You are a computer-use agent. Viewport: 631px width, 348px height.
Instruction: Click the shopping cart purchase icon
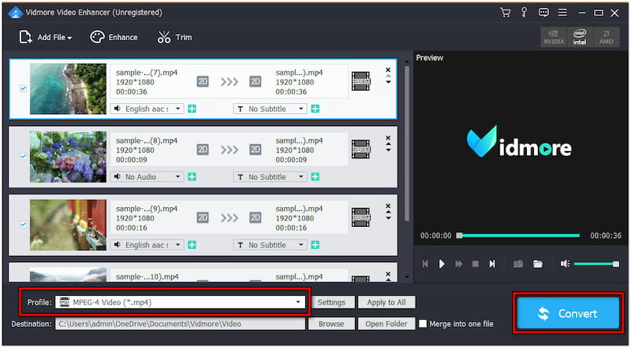[505, 13]
